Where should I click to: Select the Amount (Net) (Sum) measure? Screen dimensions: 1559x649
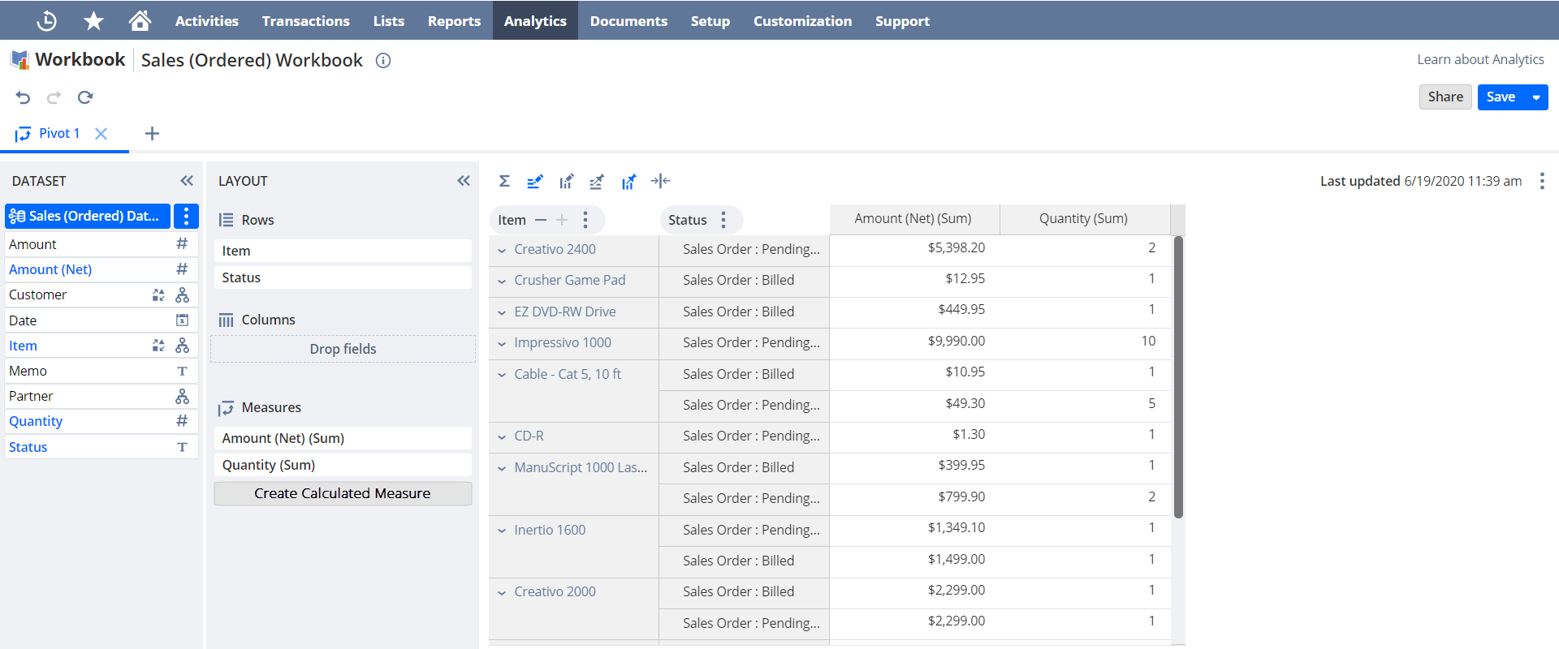tap(343, 438)
